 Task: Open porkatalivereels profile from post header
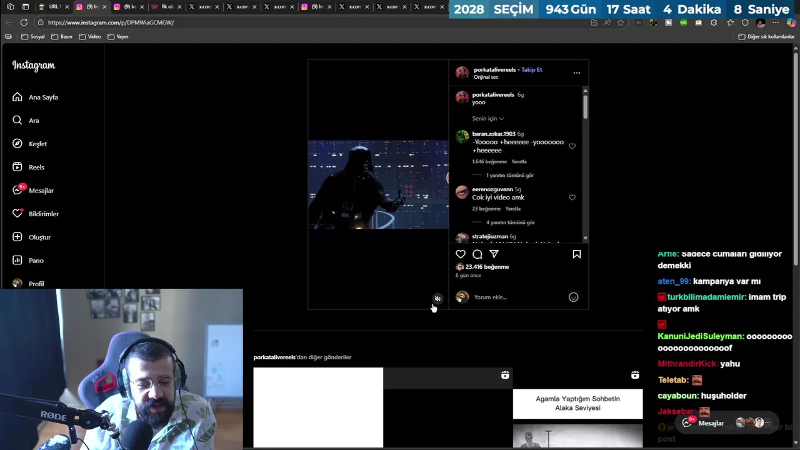494,69
